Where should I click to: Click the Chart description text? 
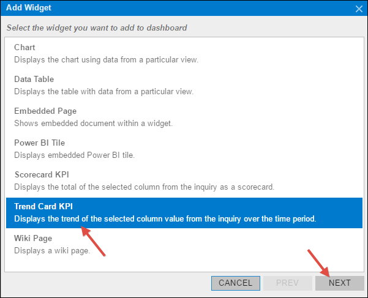pos(107,60)
